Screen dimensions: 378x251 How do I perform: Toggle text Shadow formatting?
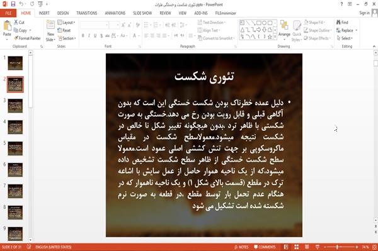pyautogui.click(x=101, y=36)
